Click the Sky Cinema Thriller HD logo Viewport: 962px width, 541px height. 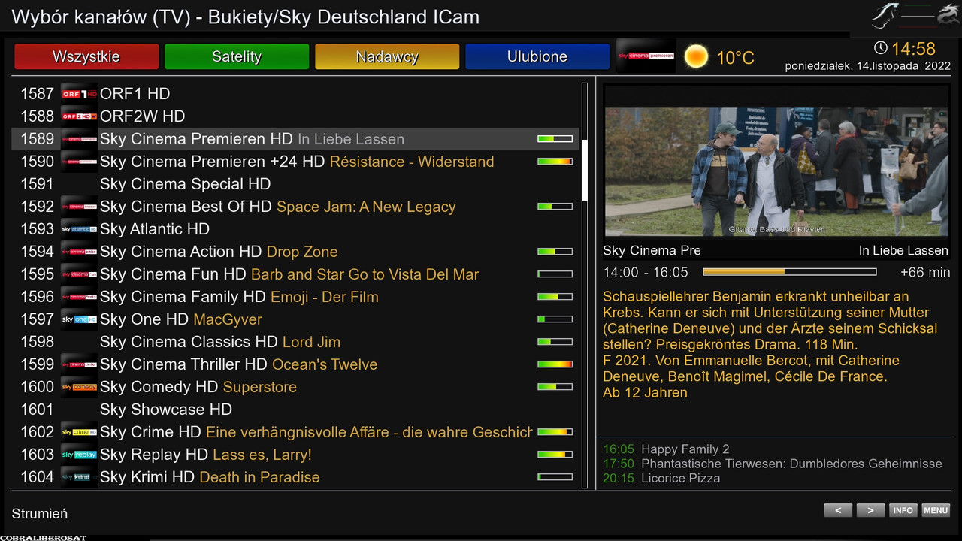point(79,364)
